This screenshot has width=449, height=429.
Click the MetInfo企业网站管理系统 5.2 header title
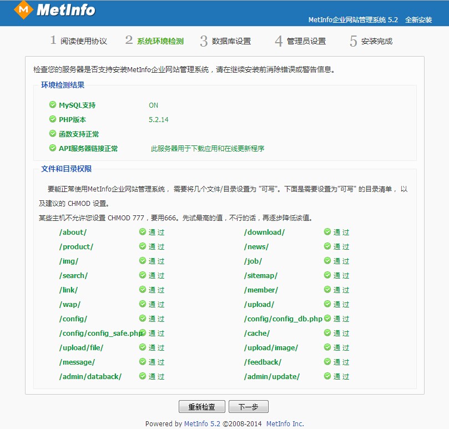click(x=353, y=20)
